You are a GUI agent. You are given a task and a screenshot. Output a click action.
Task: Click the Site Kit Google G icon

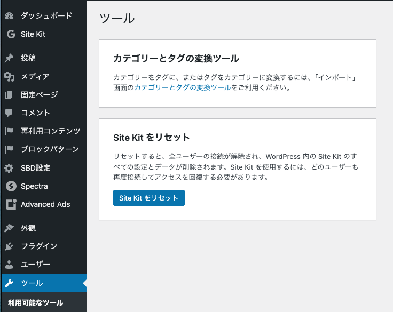[x=11, y=34]
